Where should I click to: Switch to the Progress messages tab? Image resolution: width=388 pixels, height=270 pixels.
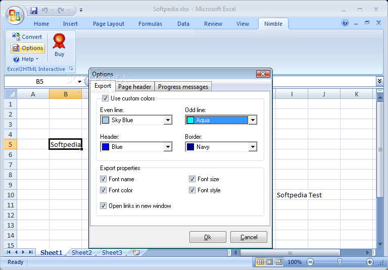coord(183,87)
